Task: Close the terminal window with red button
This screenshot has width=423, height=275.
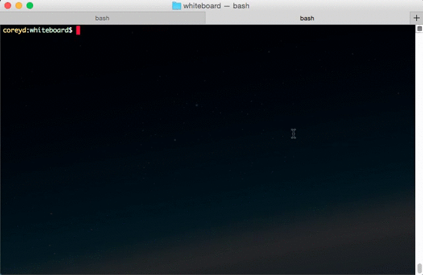Action: tap(8, 6)
